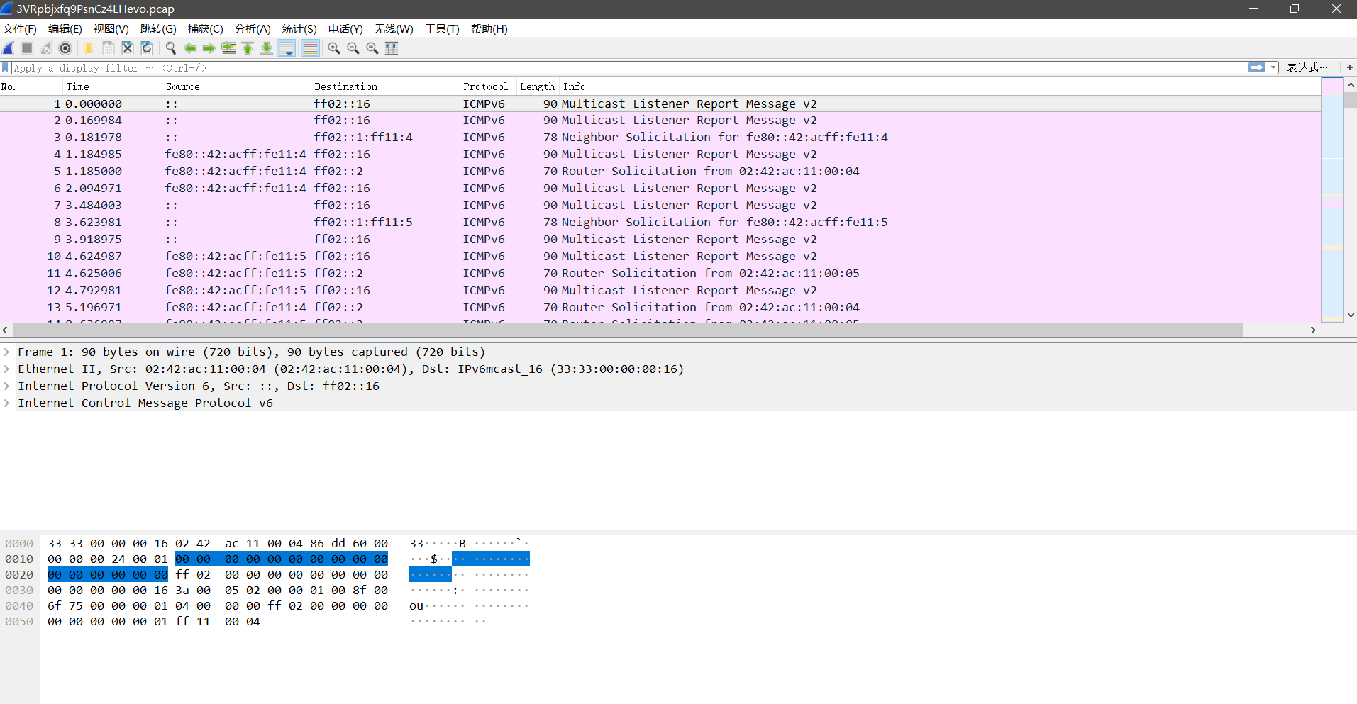Image resolution: width=1357 pixels, height=704 pixels.
Task: Select the zoom in magnifier icon
Action: 333,48
